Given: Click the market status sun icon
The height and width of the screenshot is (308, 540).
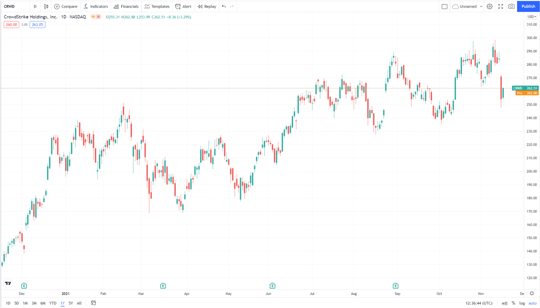Looking at the screenshot, I should coord(93,17).
